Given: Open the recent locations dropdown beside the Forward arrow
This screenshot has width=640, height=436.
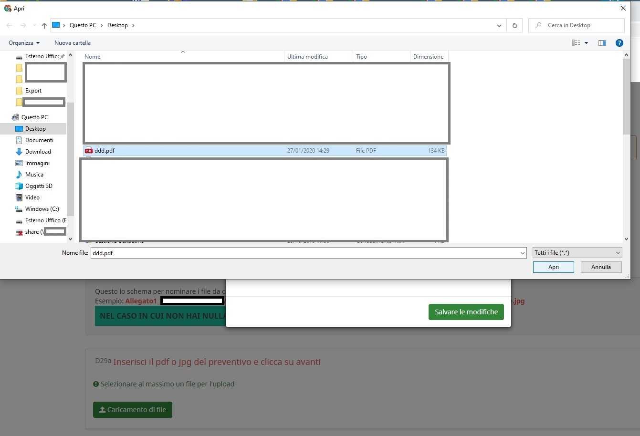Looking at the screenshot, I should click(34, 25).
